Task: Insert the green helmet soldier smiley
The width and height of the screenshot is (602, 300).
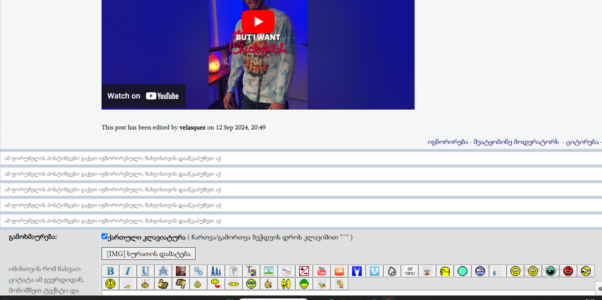Action: tap(304, 284)
